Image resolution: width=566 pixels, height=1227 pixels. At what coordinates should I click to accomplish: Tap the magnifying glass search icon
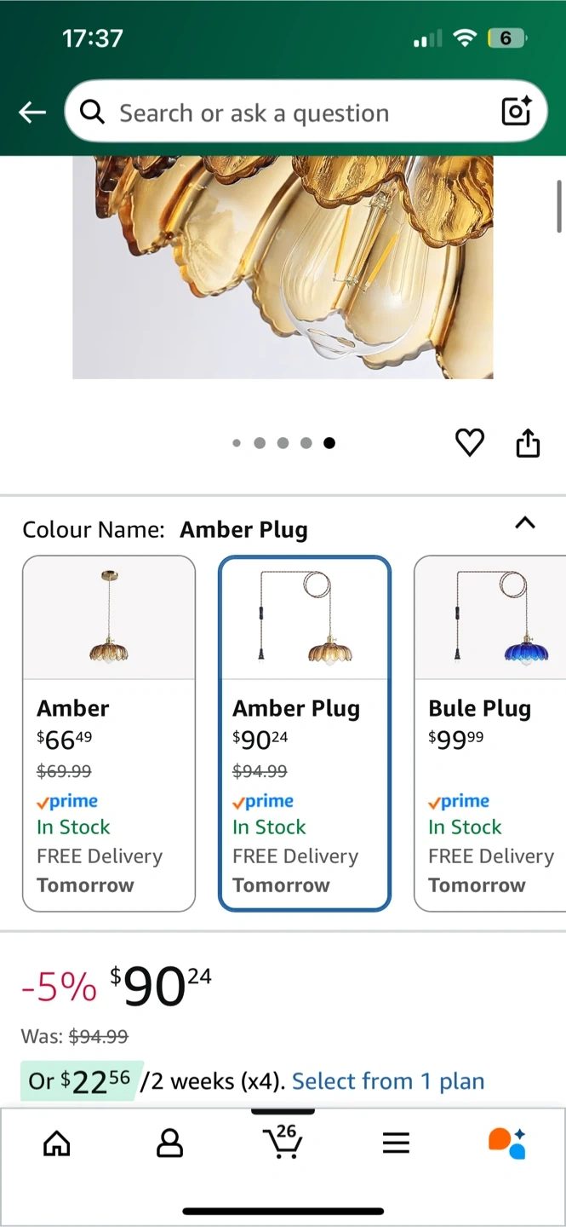point(91,112)
